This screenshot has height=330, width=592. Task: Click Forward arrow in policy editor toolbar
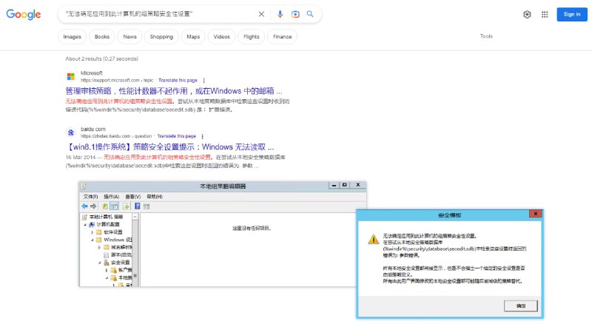(x=93, y=206)
